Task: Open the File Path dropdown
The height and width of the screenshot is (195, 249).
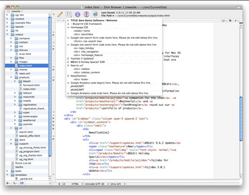Action: (x=108, y=15)
